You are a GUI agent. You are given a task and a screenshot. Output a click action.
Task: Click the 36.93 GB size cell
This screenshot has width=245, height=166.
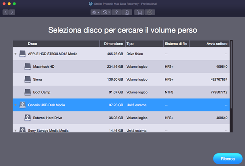(x=116, y=118)
